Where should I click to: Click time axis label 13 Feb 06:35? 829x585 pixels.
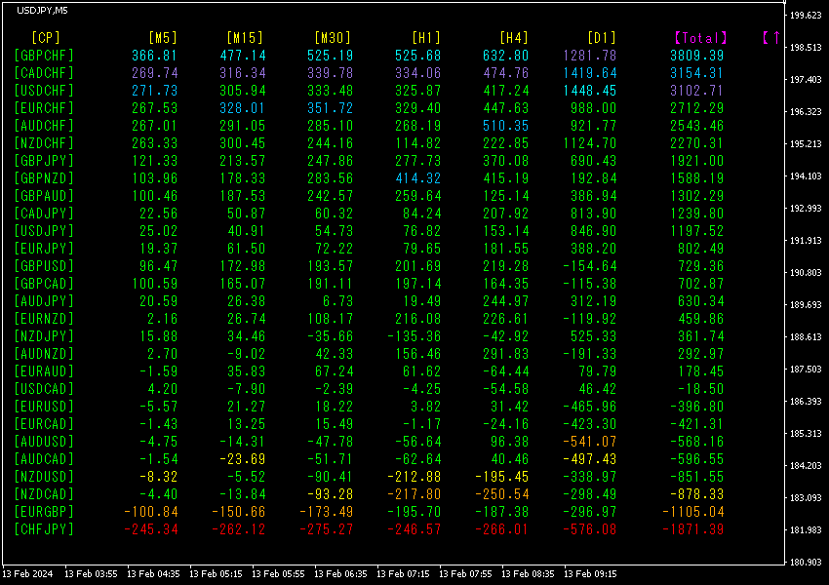coord(340,574)
